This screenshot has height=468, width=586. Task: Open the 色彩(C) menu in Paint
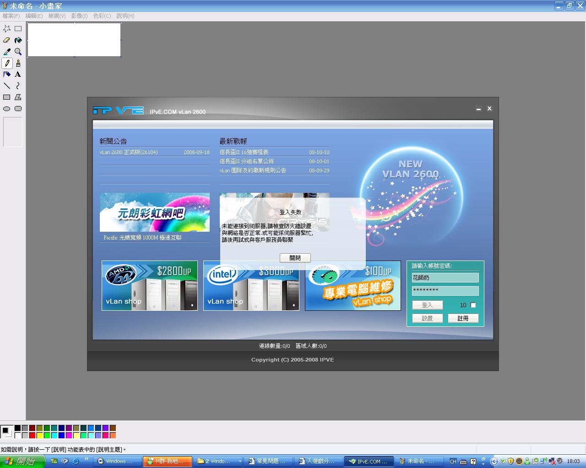102,16
